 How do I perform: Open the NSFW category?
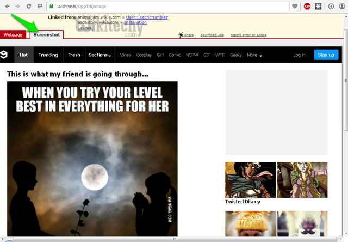192,55
